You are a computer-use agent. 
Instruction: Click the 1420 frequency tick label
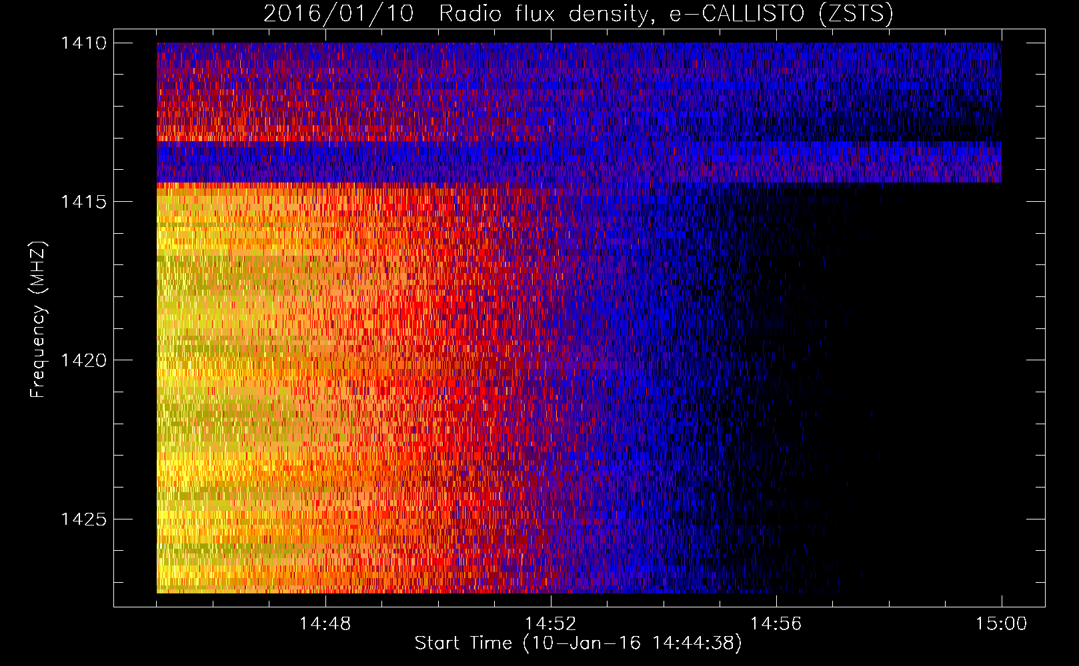(x=83, y=360)
